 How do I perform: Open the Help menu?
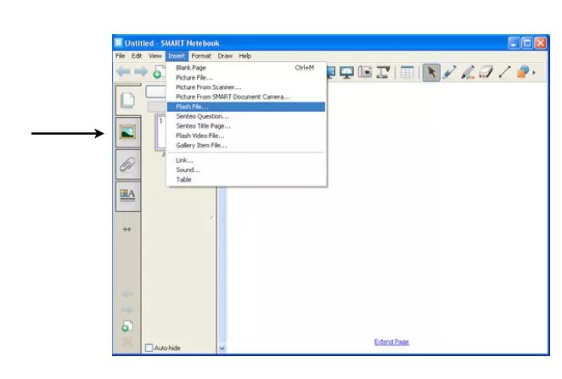pos(244,56)
